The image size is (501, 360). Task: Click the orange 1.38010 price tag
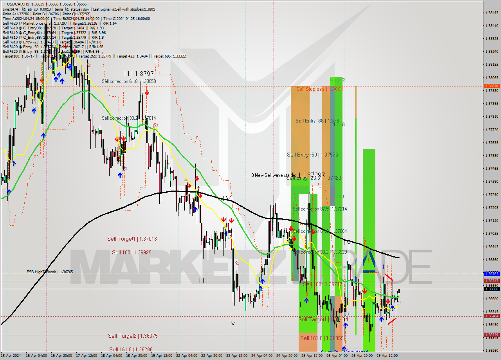(492, 86)
